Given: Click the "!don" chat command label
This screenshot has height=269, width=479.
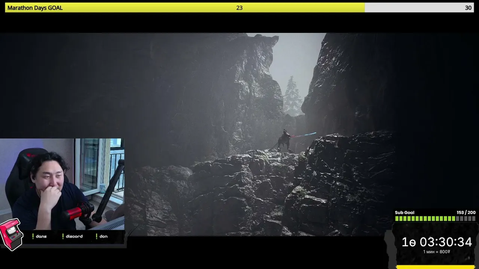Looking at the screenshot, I should click(x=102, y=236).
